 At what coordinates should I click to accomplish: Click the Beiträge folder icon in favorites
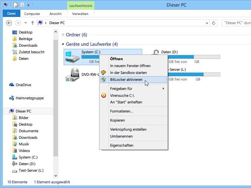pos(15,39)
